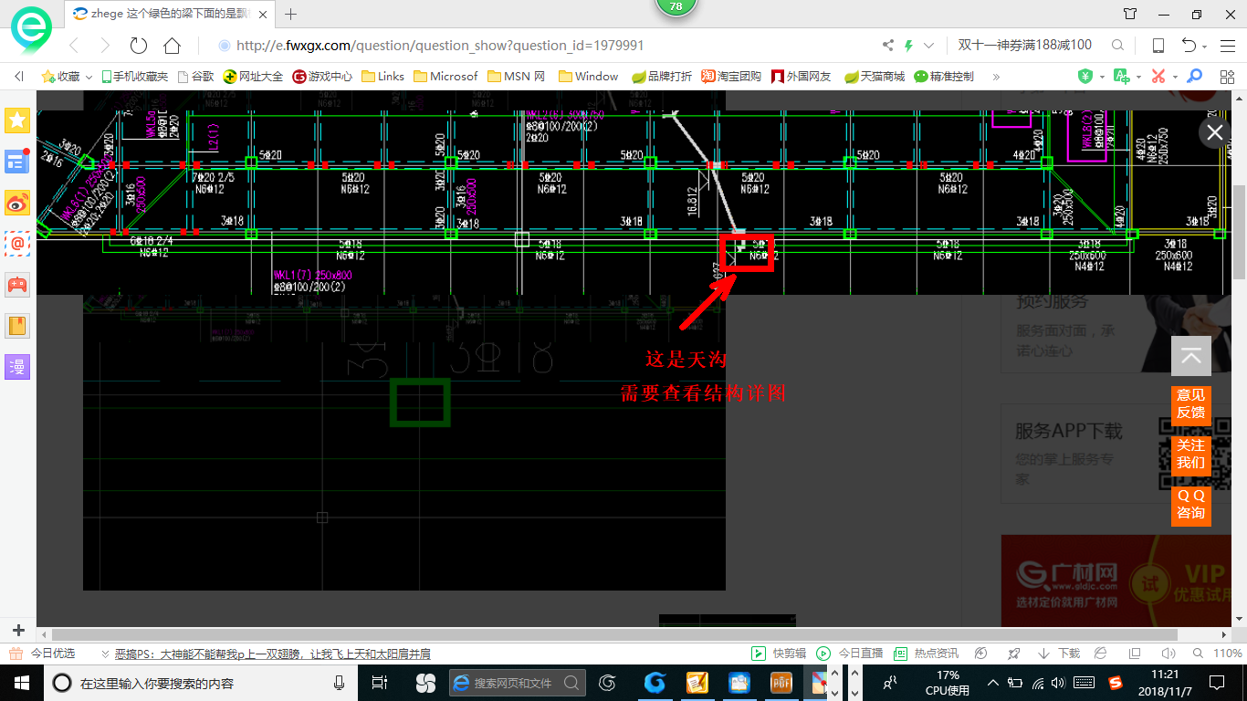
Task: Open 快剪辑 from the status bar
Action: click(x=780, y=654)
